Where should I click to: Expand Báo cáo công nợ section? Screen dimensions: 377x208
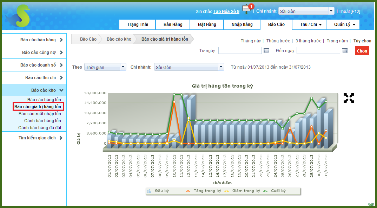pos(34,52)
